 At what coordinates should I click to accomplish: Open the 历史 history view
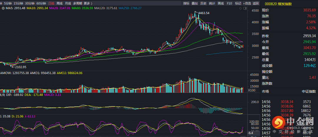tap(203, 4)
